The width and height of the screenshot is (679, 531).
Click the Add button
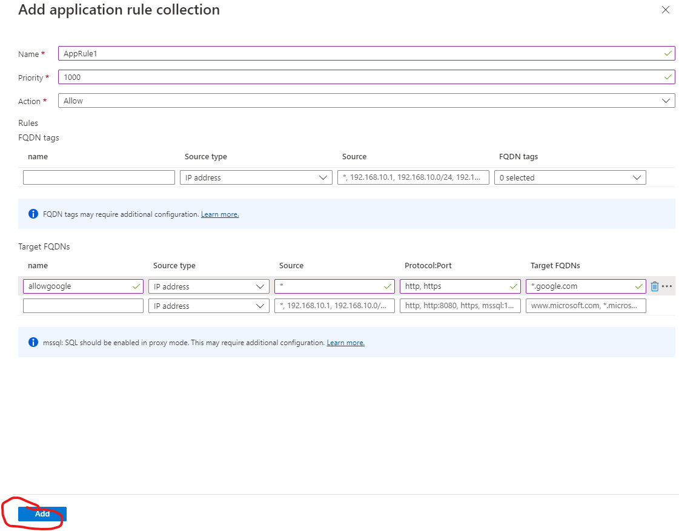[x=41, y=513]
